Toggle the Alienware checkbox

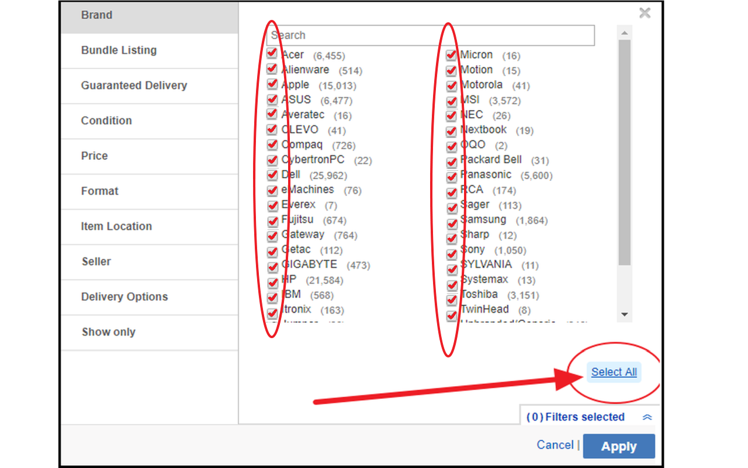[272, 68]
